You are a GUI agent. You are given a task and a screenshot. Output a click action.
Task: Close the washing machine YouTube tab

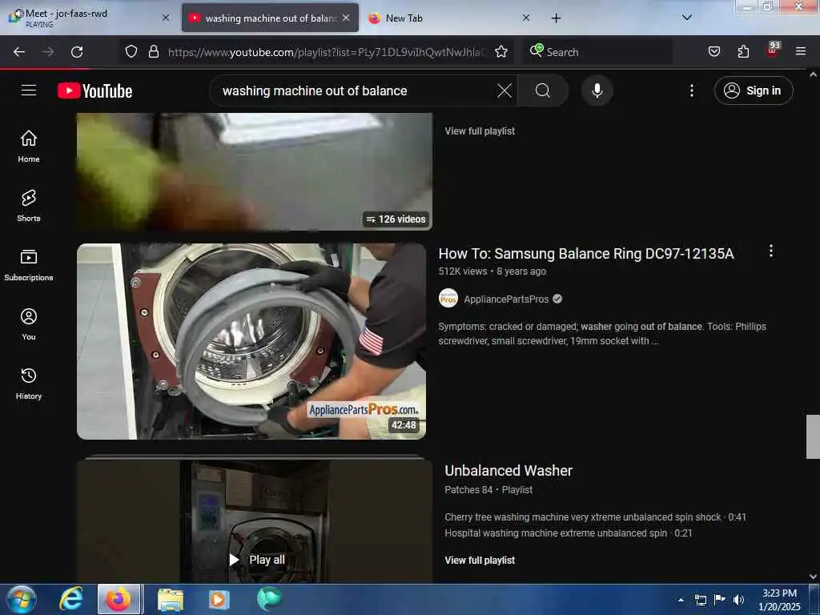tap(346, 18)
